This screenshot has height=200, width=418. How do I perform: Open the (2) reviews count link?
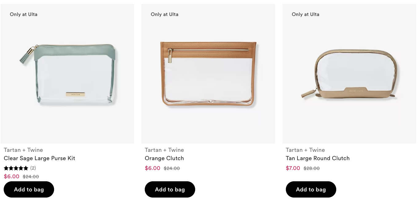[x=33, y=168]
